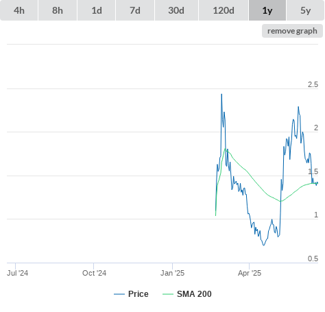325x312 pixels.
Task: Choose the 1d time range tab
Action: [97, 10]
